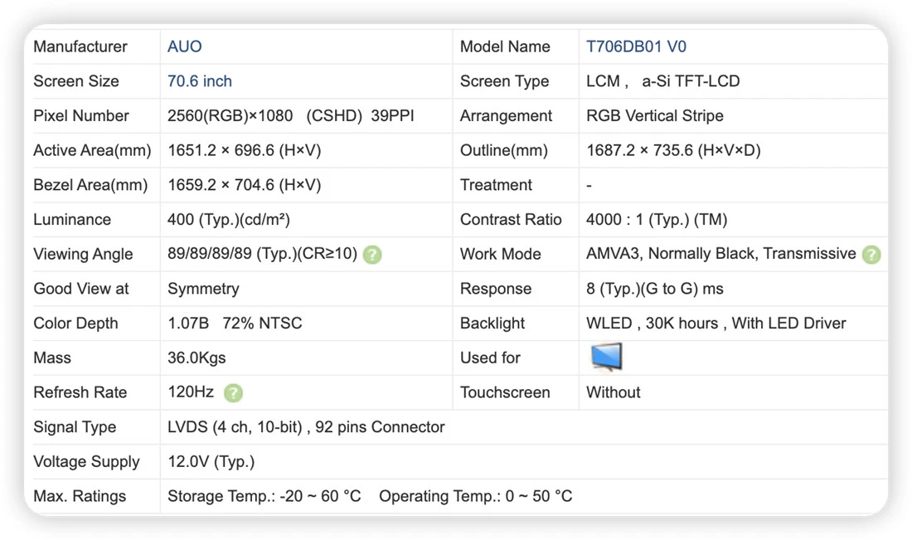
Task: Select the 120Hz refresh rate value
Action: pyautogui.click(x=191, y=392)
